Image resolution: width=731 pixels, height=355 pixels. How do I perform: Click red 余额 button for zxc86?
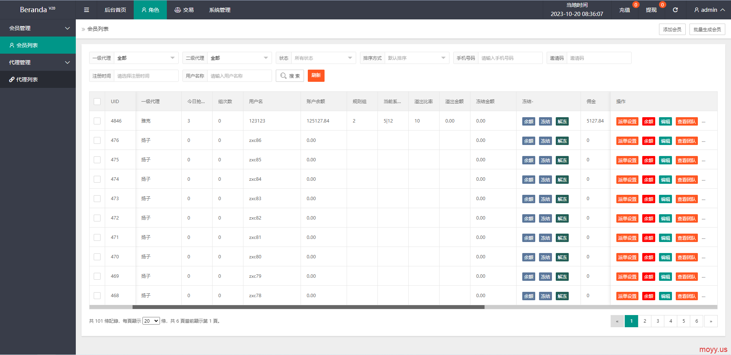[x=649, y=141]
